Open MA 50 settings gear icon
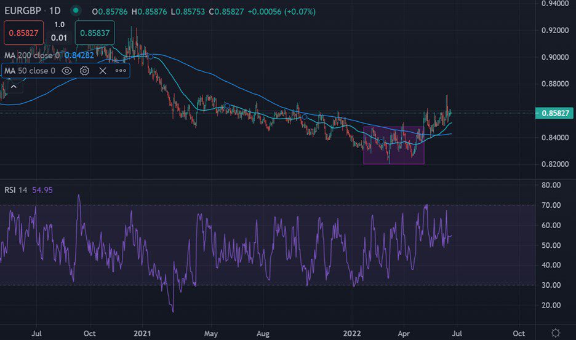The height and width of the screenshot is (340, 576). [84, 71]
